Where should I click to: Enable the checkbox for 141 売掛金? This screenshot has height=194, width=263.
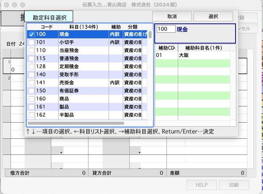[31, 83]
